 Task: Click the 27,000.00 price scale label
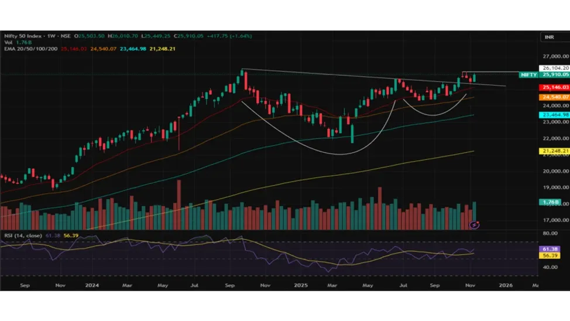point(553,57)
